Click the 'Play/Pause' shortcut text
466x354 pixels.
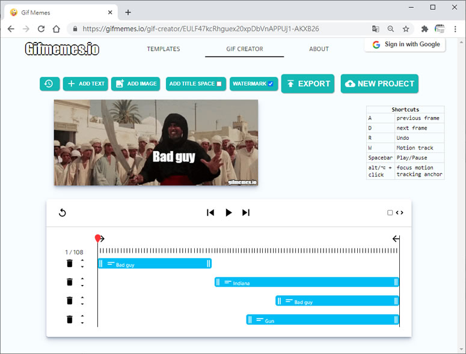click(412, 158)
